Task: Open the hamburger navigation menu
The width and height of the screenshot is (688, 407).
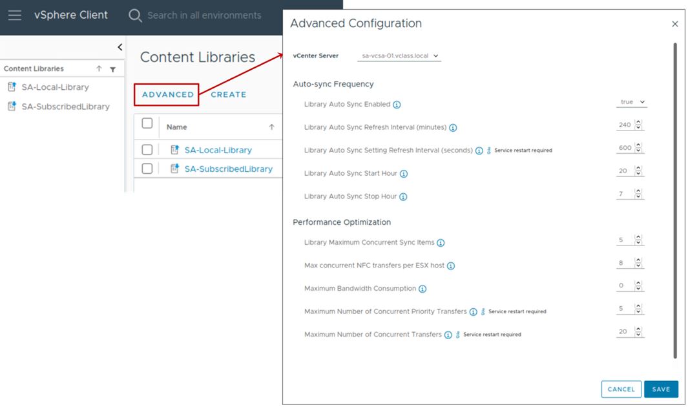Action: click(14, 15)
